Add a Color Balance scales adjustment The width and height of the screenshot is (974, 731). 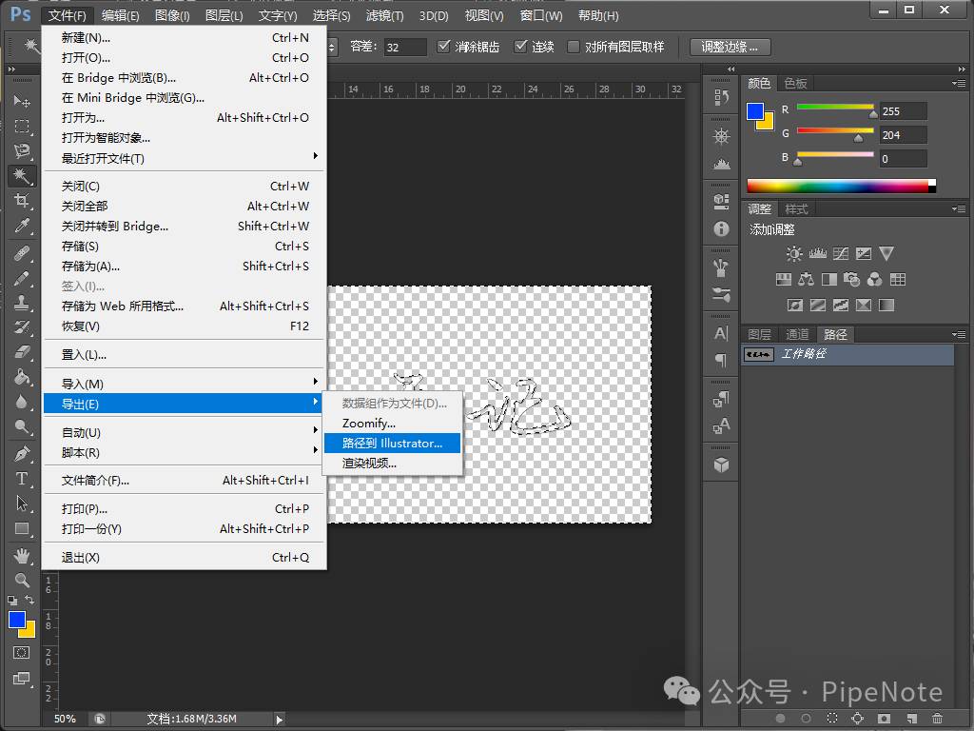coord(807,280)
